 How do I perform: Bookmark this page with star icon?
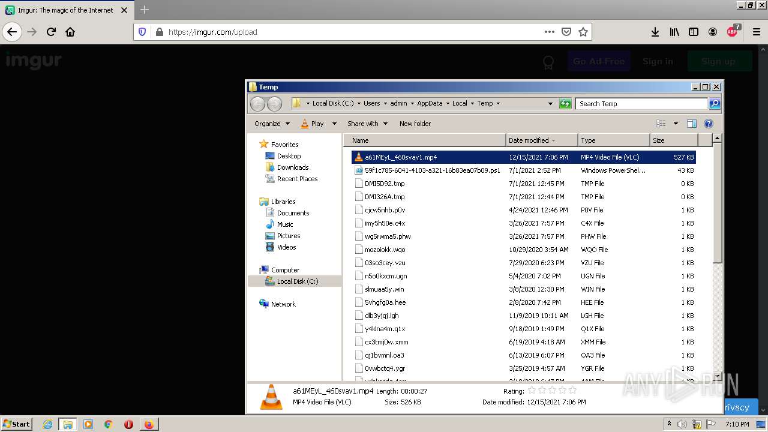[583, 32]
